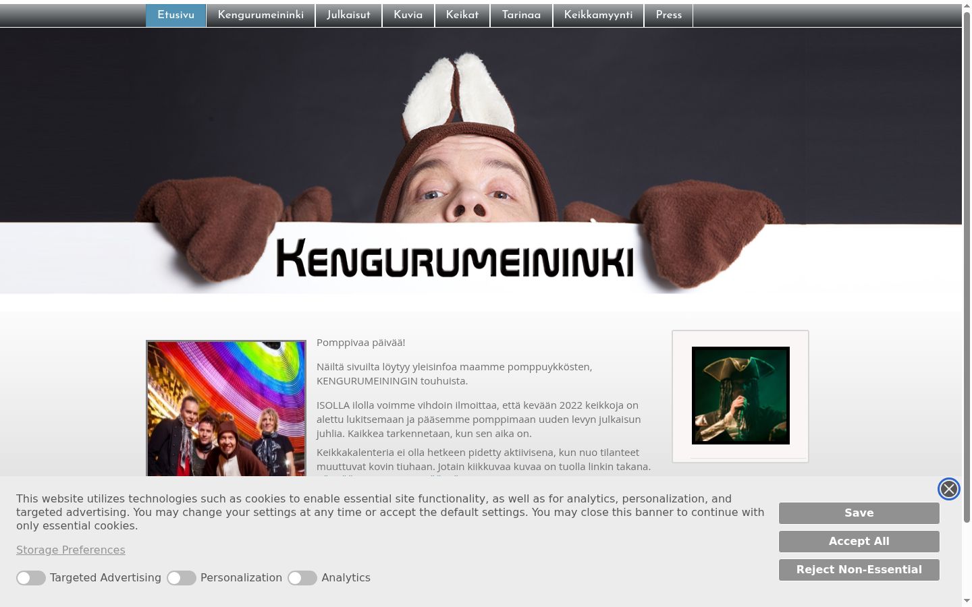Click the Accept All button

coord(859,542)
